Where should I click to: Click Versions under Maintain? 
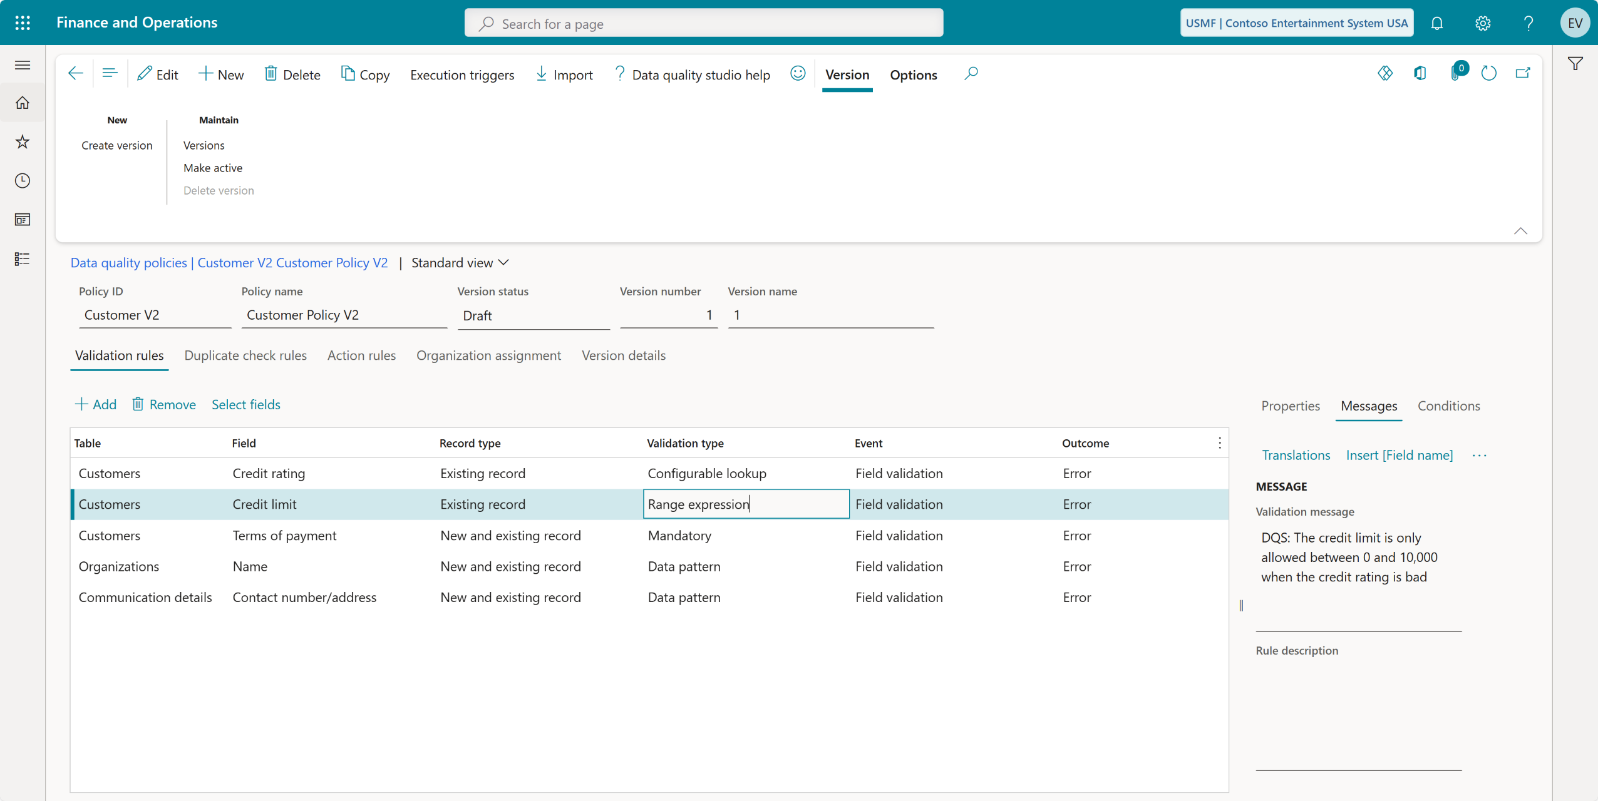tap(204, 145)
